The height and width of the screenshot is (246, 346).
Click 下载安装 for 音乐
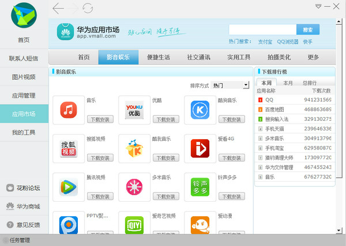tap(100, 120)
